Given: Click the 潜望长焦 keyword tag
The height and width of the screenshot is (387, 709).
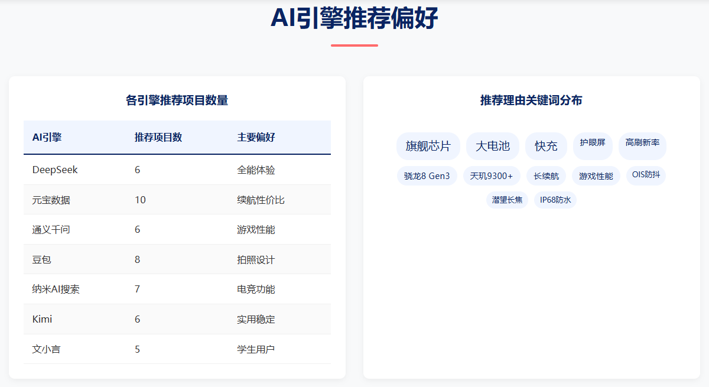Looking at the screenshot, I should click(508, 200).
